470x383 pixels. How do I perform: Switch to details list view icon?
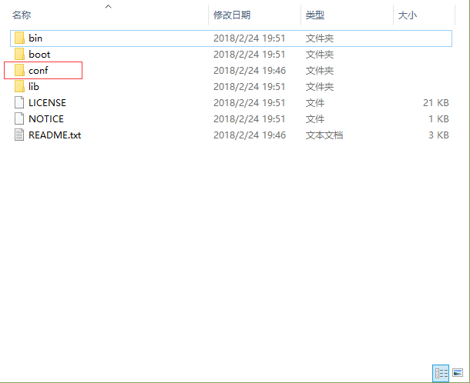click(x=441, y=373)
